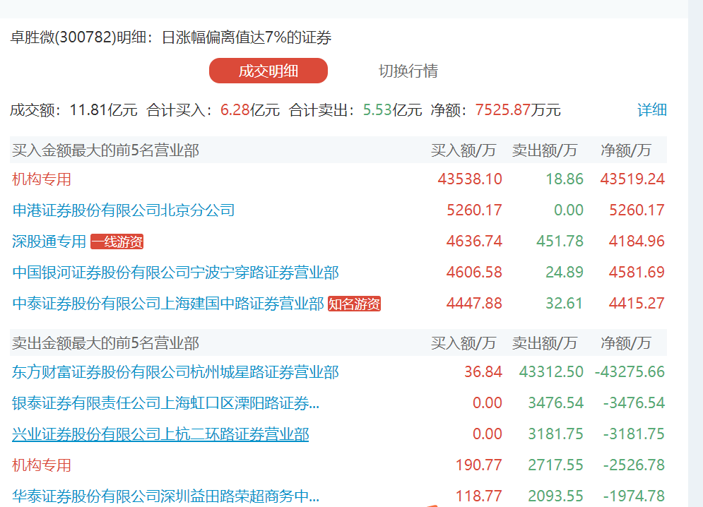
Task: Click buy amount 36.84
Action: (x=483, y=371)
